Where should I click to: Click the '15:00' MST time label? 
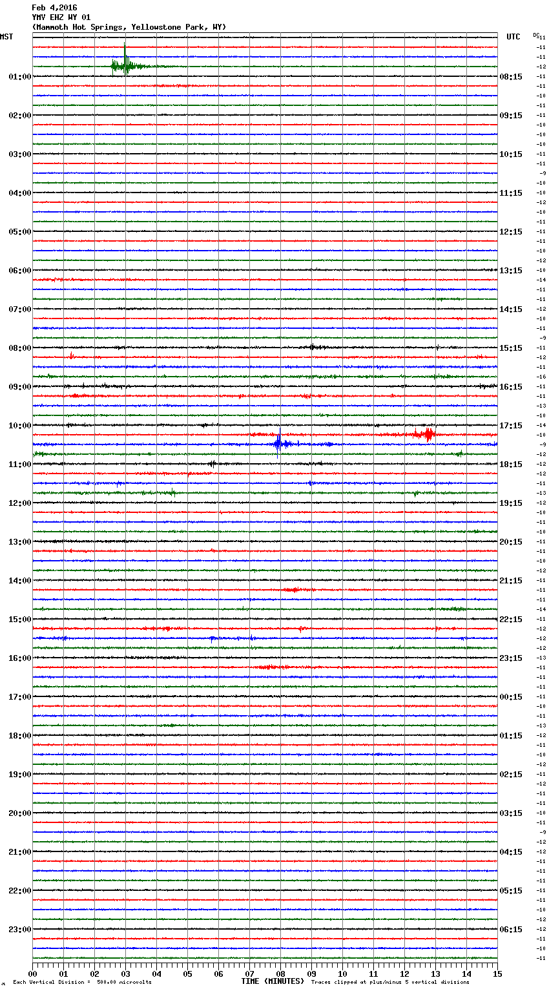pos(20,620)
